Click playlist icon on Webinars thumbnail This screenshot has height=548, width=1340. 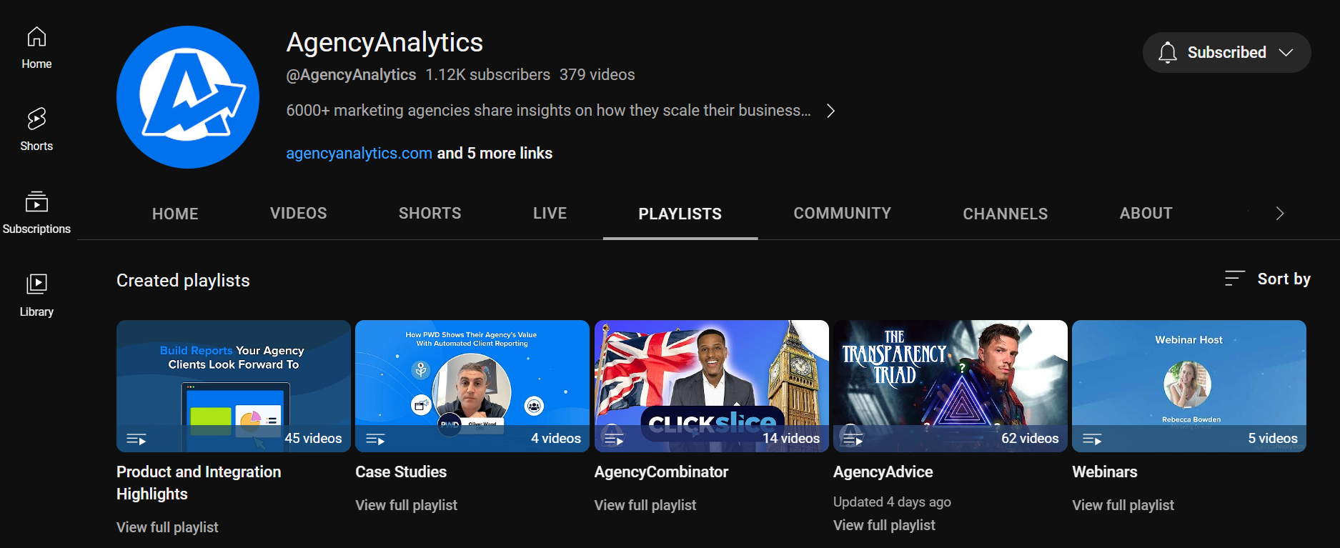point(1092,439)
